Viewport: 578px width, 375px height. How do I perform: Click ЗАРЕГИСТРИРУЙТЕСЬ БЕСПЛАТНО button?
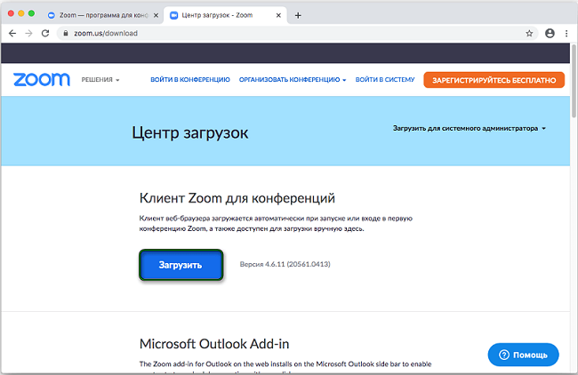click(494, 80)
